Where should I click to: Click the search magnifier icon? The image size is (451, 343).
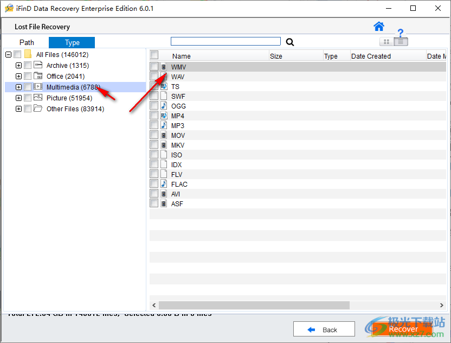click(x=289, y=41)
